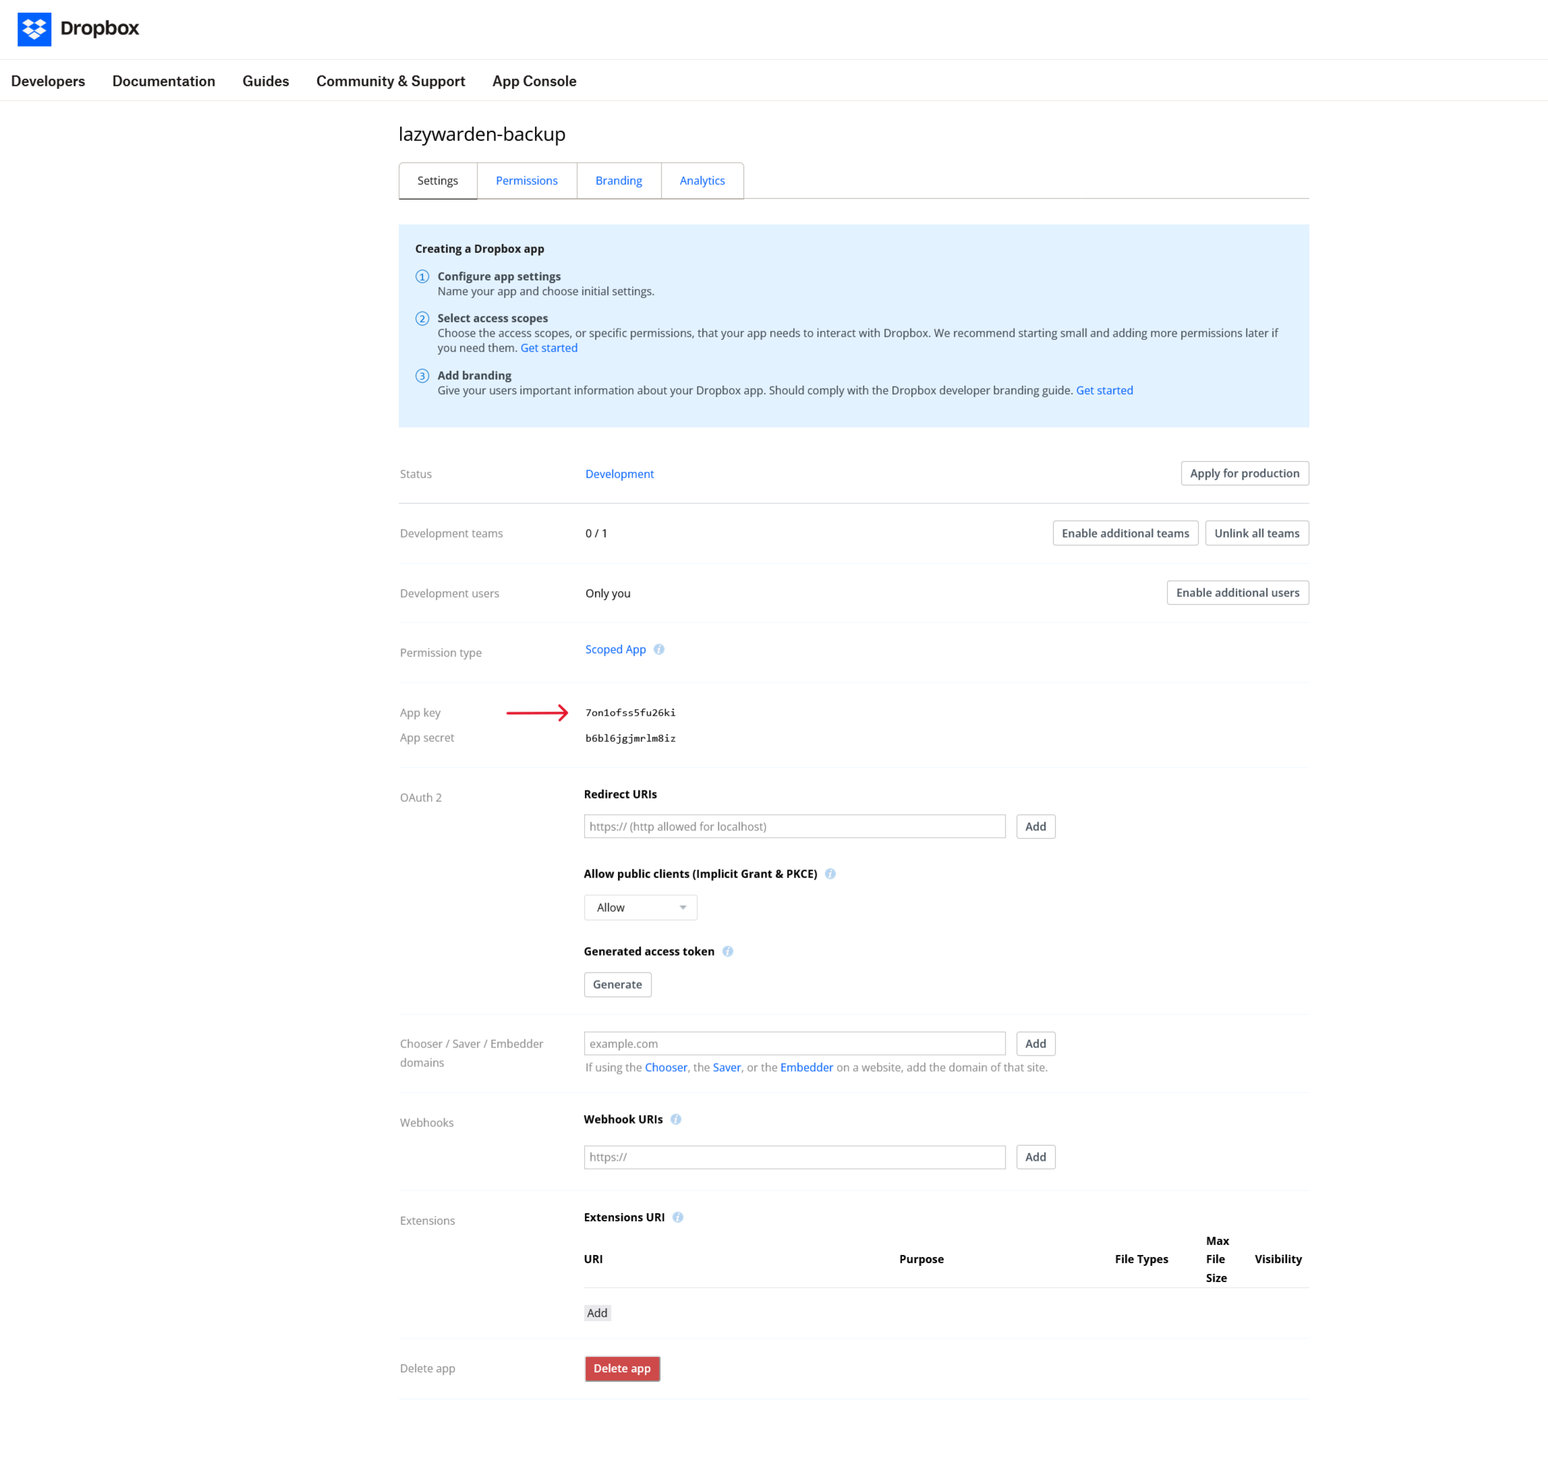Click info icon next to Webhook URIs
1548x1477 pixels.
click(x=676, y=1120)
